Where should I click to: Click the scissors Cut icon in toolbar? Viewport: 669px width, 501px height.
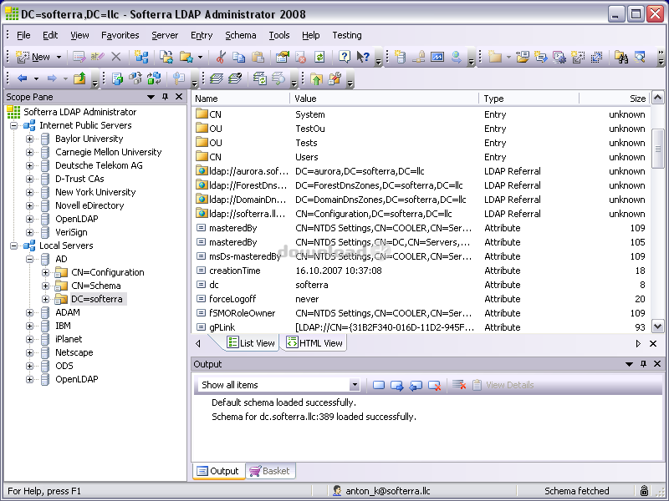[221, 57]
